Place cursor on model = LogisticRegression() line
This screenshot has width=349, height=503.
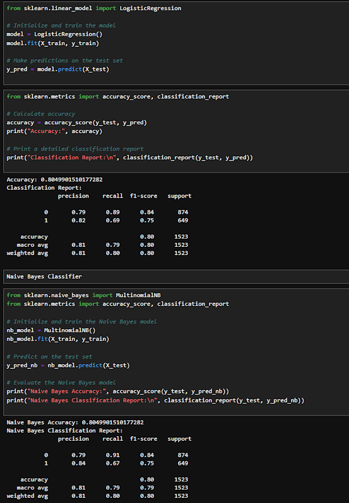(x=54, y=34)
